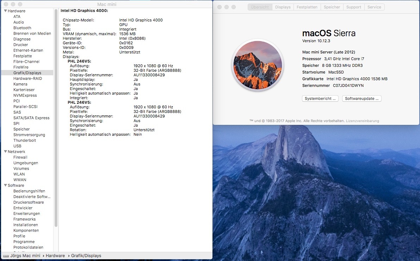Click the Intel HD Graphics 4000 heading
Viewport: 420px width, 261px height.
[84, 11]
